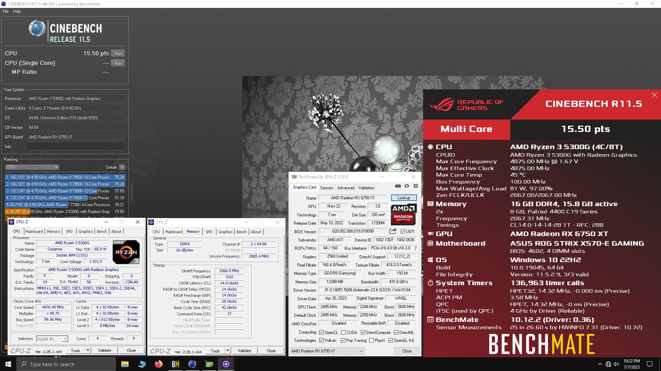The image size is (661, 371).
Task: Open the notification center icon
Action: coord(650,364)
